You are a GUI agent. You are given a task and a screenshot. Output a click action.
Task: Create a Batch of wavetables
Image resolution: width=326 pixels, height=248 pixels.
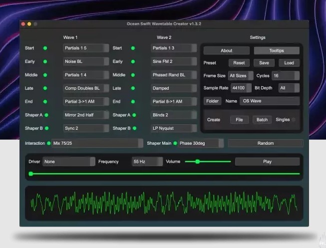click(262, 120)
